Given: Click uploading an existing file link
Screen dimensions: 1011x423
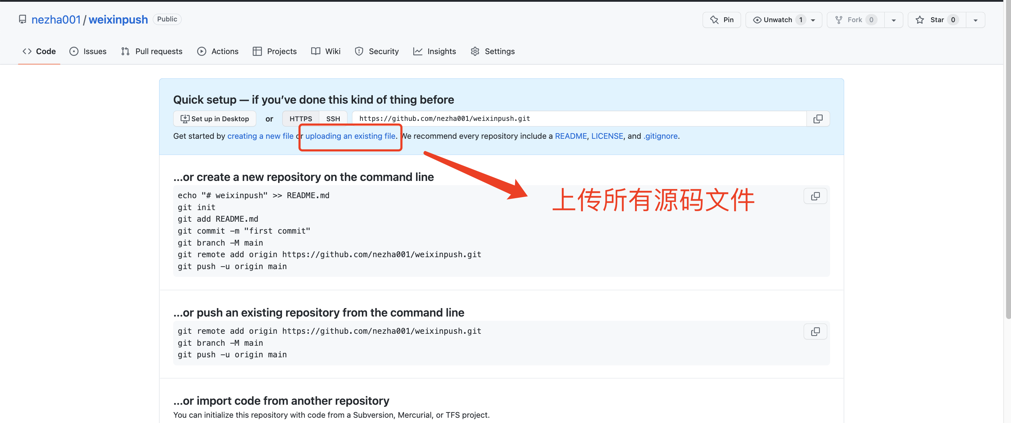Looking at the screenshot, I should pyautogui.click(x=350, y=136).
